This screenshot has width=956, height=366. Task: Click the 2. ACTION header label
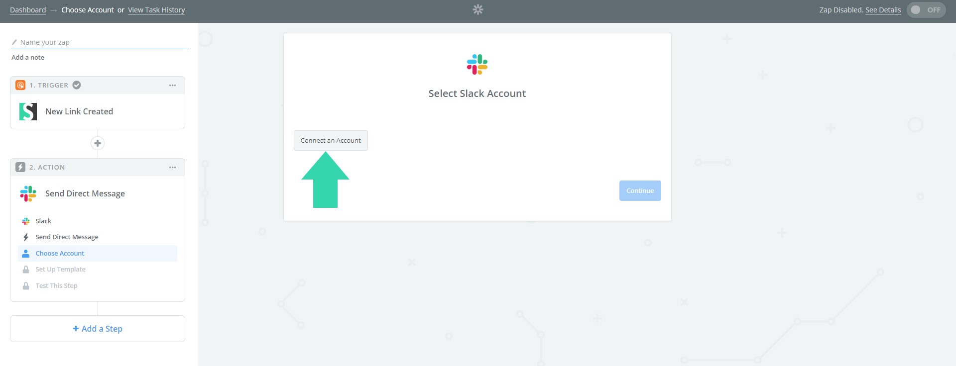click(x=47, y=167)
